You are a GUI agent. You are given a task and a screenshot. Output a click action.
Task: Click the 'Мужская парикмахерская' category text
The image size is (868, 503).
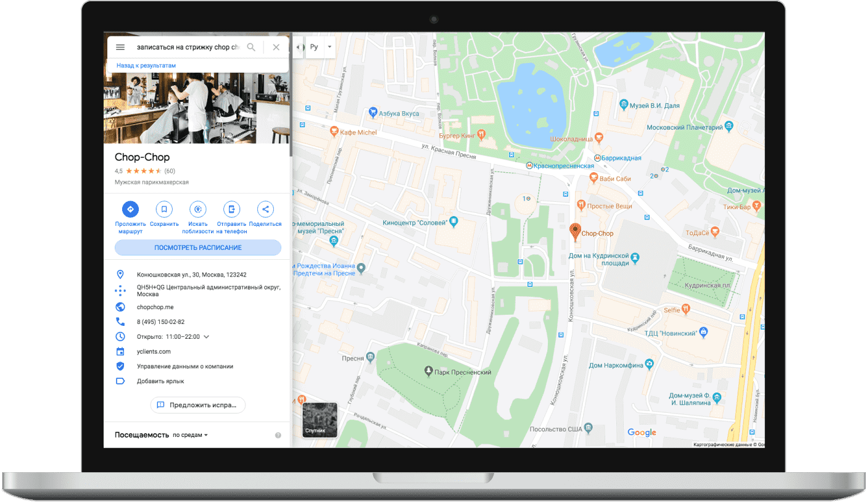152,183
